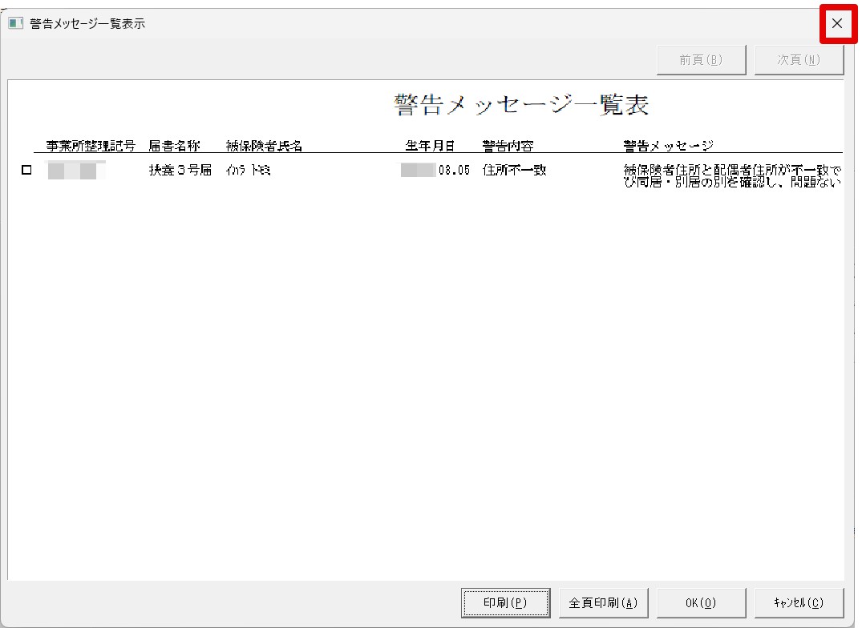This screenshot has width=862, height=628.
Task: Click the ｷｬﾝｾﾙ(C) cancel button
Action: pos(799,602)
